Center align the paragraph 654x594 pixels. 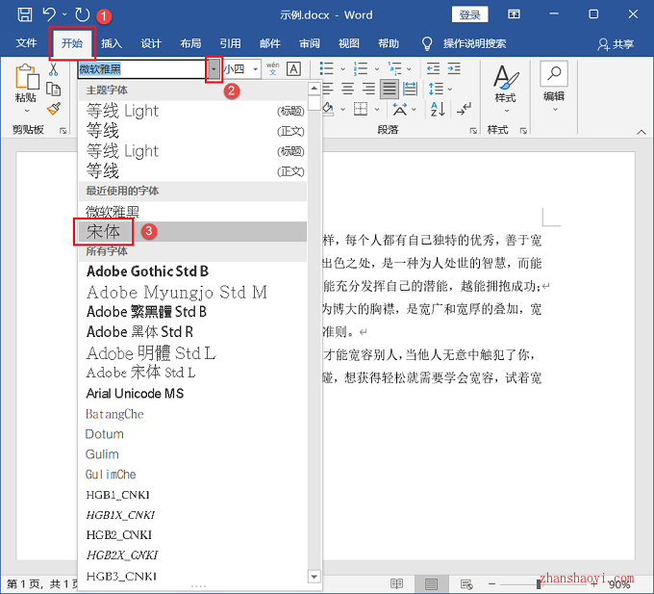point(347,89)
